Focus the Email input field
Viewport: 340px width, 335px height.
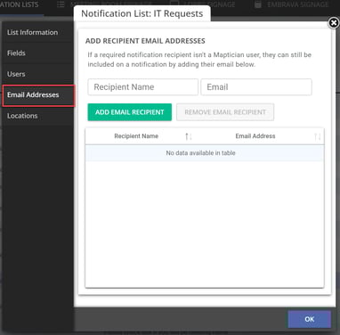click(x=256, y=87)
